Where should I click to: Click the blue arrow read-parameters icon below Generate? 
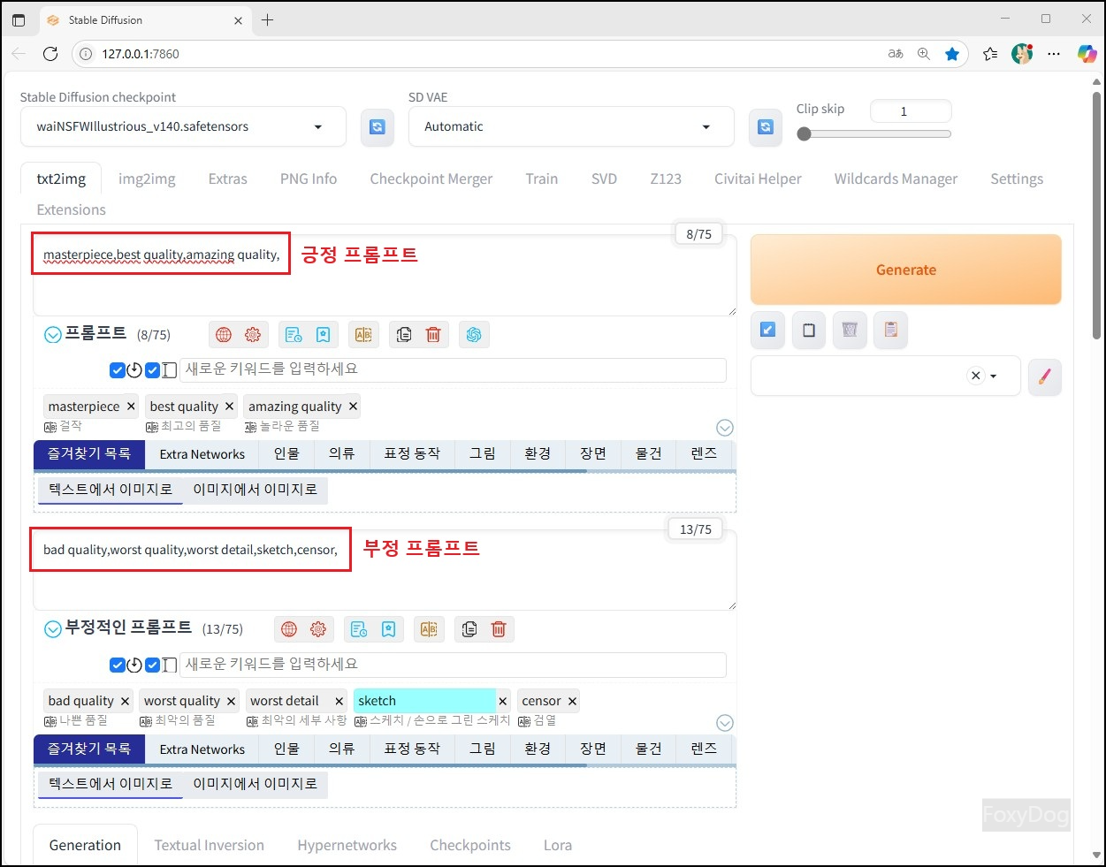point(767,331)
